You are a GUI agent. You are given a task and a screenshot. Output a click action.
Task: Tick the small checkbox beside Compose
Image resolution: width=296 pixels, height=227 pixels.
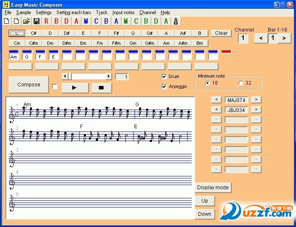[x=54, y=87]
